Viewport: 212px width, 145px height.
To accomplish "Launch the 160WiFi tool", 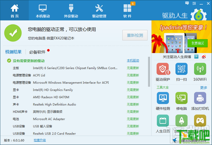I will (200, 72).
